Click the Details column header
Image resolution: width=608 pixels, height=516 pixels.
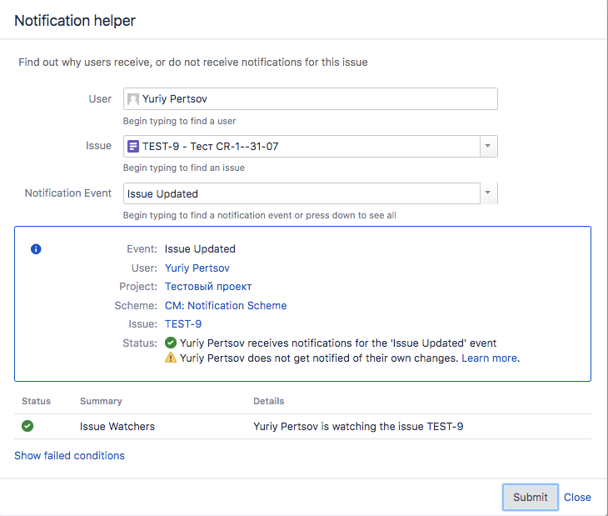coord(269,401)
